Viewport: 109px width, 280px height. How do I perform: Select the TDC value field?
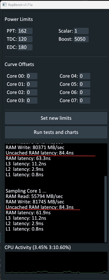[x=25, y=39]
